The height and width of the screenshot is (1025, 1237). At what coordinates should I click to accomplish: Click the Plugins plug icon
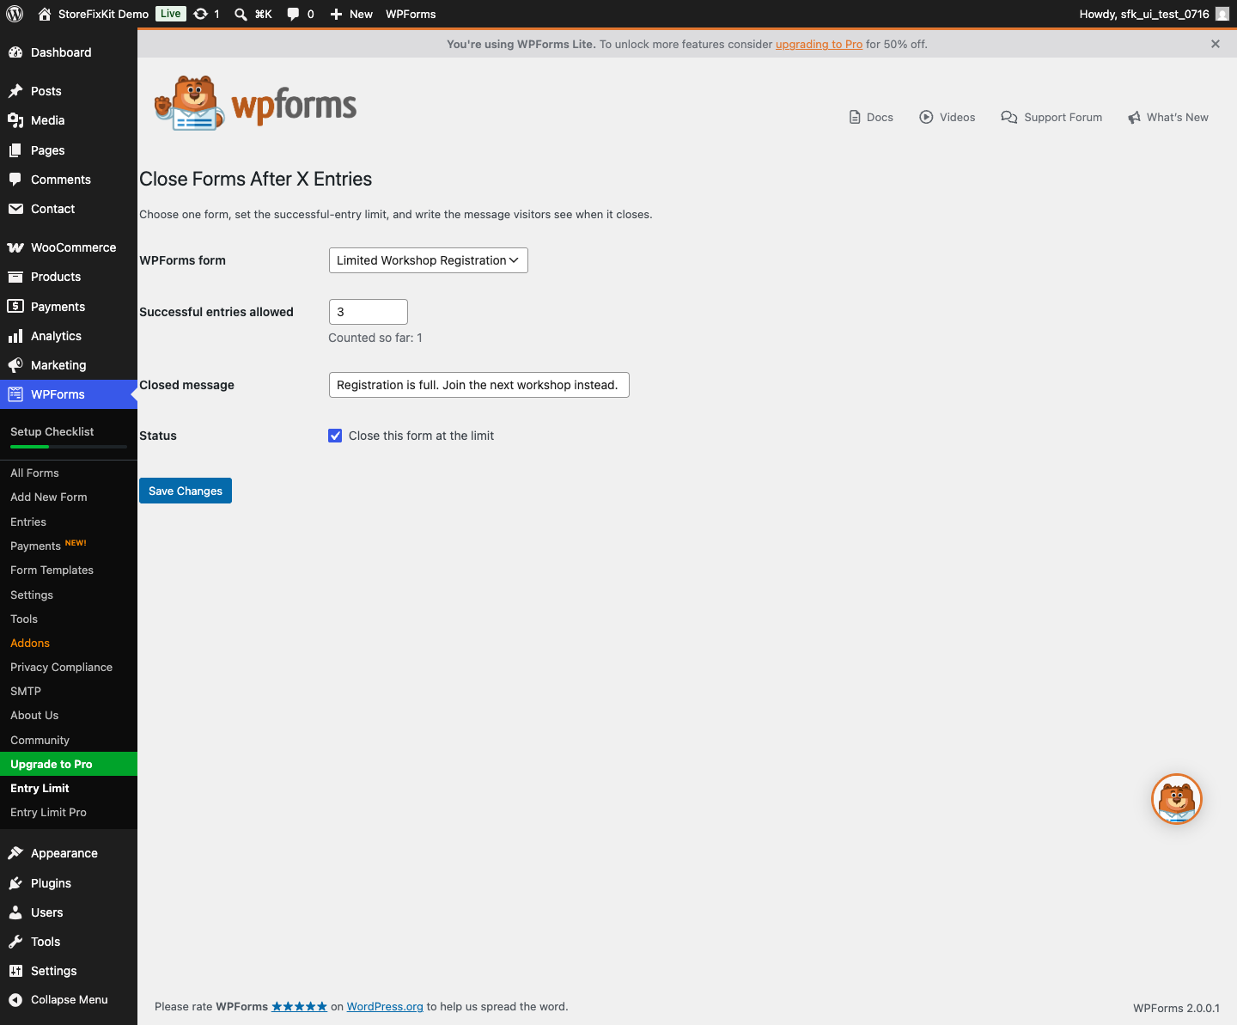point(15,883)
